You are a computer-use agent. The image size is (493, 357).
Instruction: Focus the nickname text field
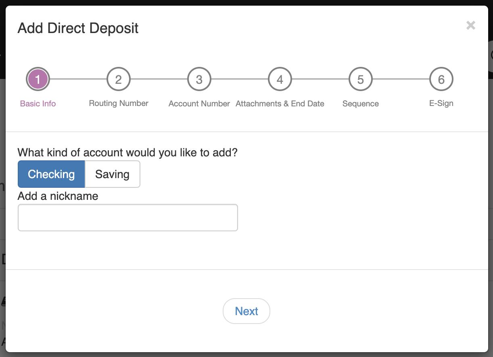tap(128, 218)
